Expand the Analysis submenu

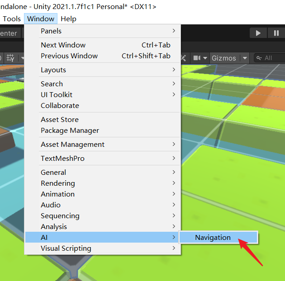[103, 227]
